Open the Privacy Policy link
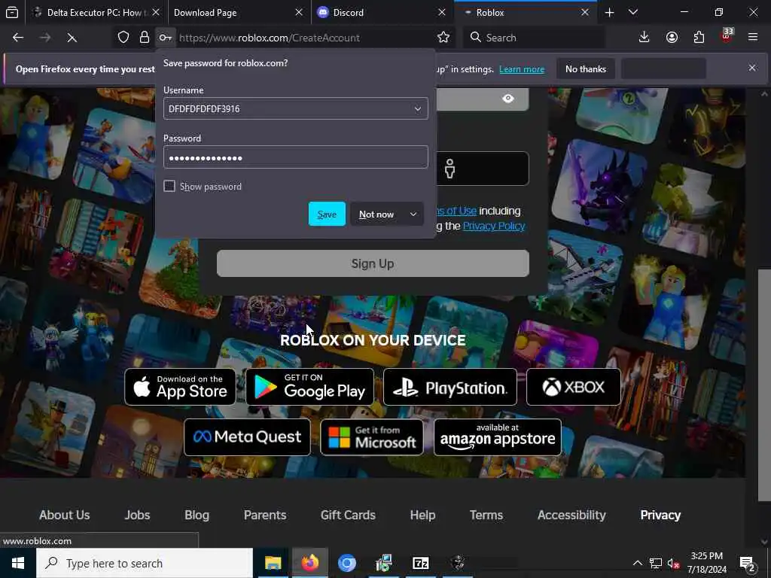This screenshot has width=771, height=578. (x=494, y=226)
